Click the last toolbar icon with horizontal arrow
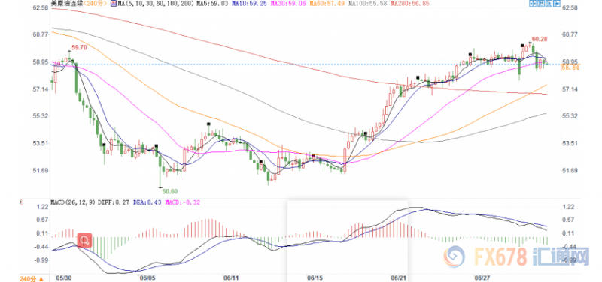Viewport: 602px width, 282px height. tap(557, 4)
